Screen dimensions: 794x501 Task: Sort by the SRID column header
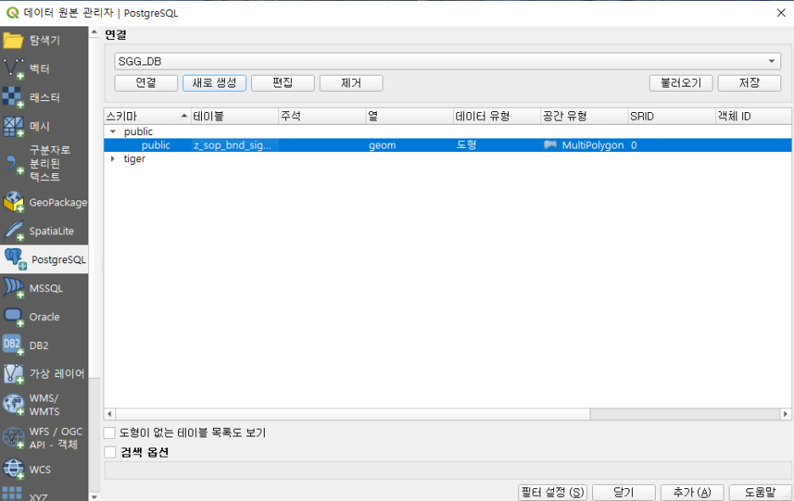(x=672, y=116)
